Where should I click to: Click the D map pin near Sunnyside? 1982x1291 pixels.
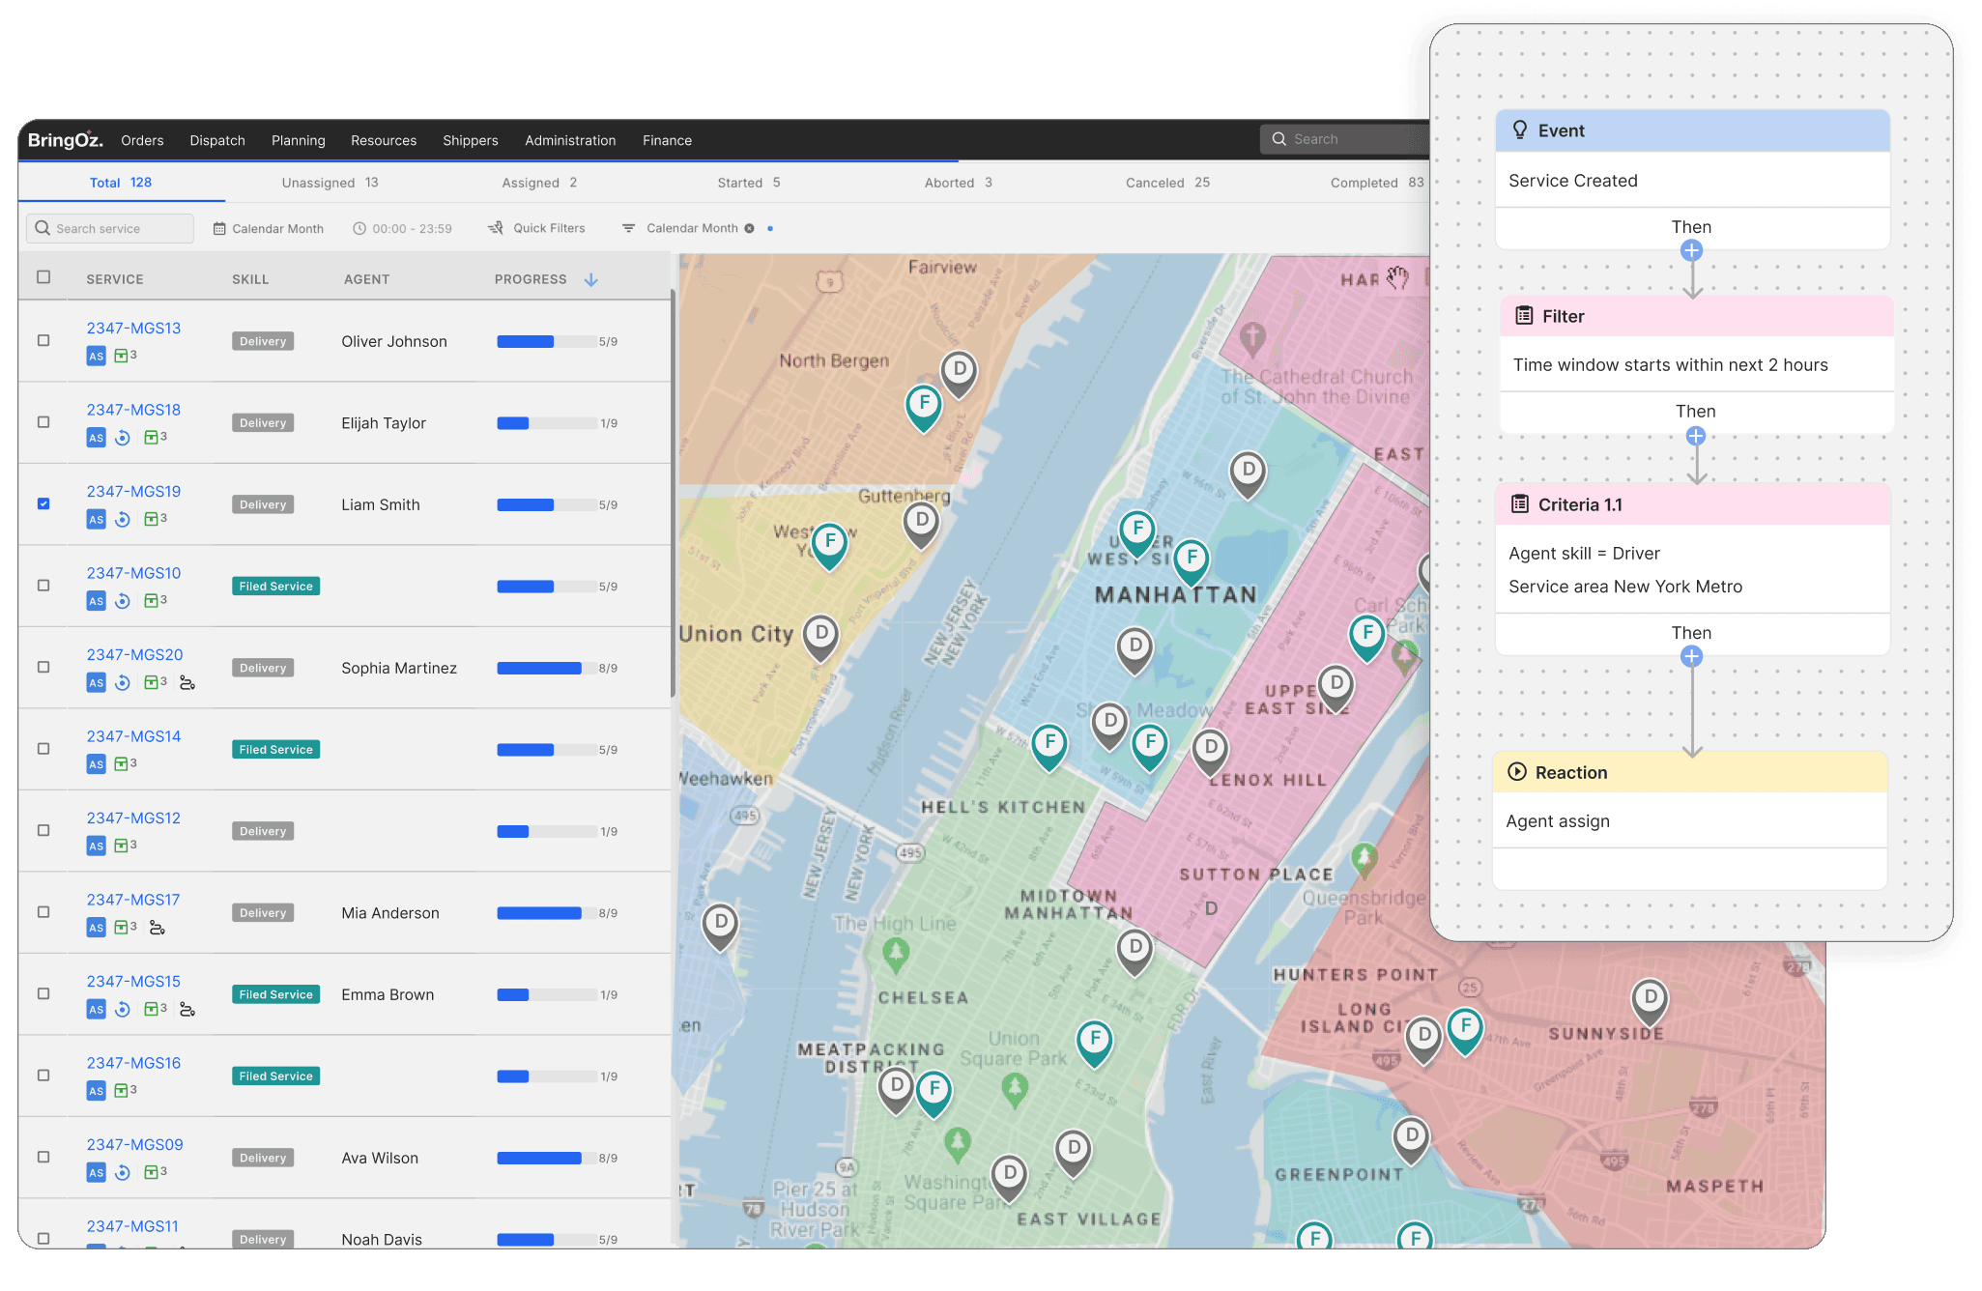point(1650,1002)
